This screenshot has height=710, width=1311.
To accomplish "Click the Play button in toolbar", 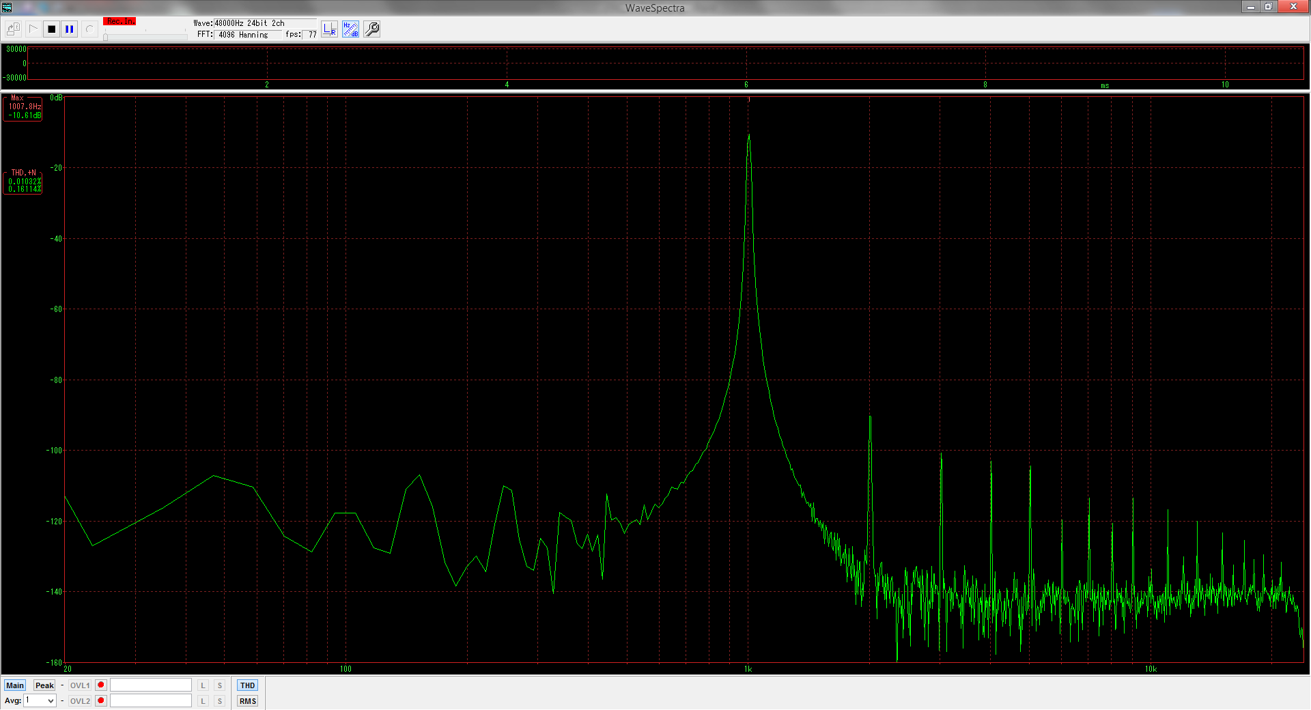I will (33, 29).
